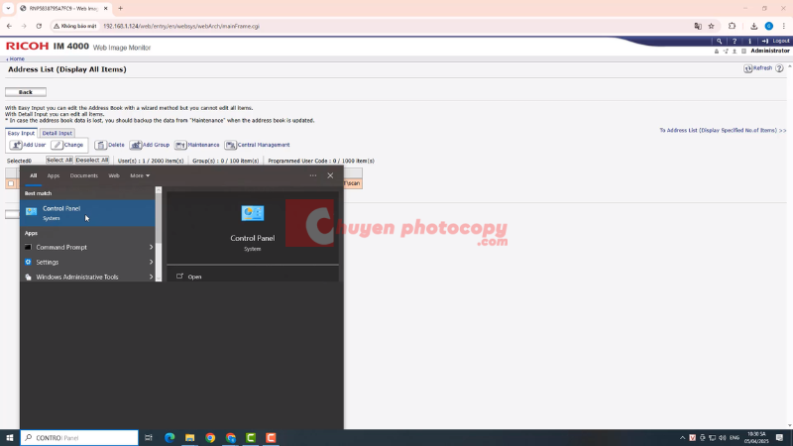The width and height of the screenshot is (793, 446).
Task: Open a new browser tab
Action: [120, 9]
